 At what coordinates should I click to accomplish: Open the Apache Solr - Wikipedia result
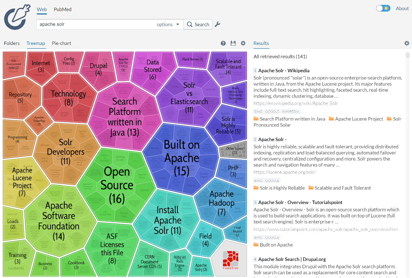coord(284,70)
